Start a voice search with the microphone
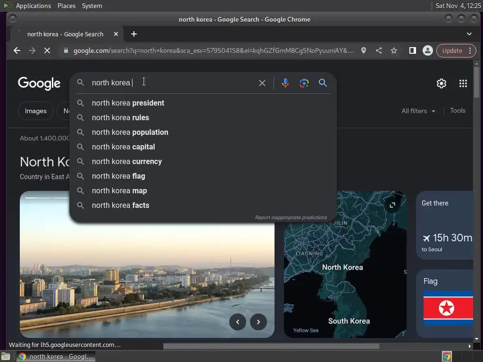Viewport: 483px width, 362px height. [285, 83]
